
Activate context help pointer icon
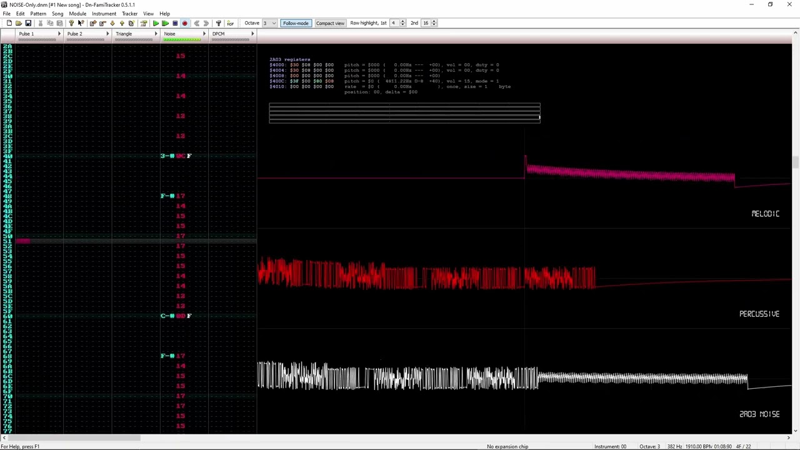click(x=81, y=23)
